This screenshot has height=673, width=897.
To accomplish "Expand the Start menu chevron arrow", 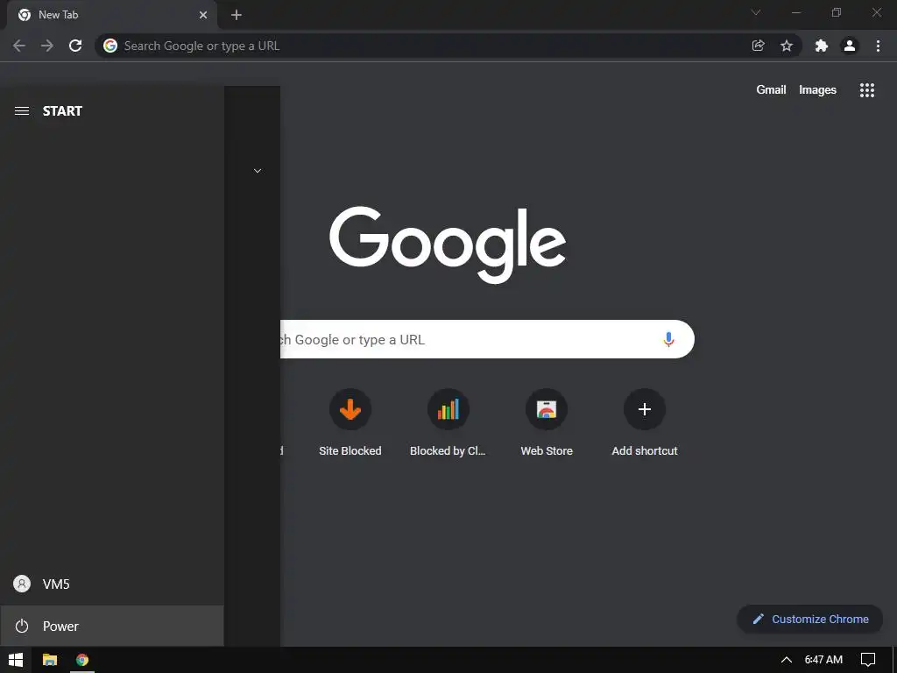I will click(x=258, y=171).
